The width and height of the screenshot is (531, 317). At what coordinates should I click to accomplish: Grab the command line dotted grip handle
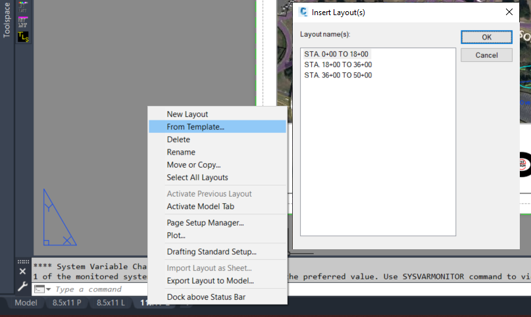tap(23, 262)
